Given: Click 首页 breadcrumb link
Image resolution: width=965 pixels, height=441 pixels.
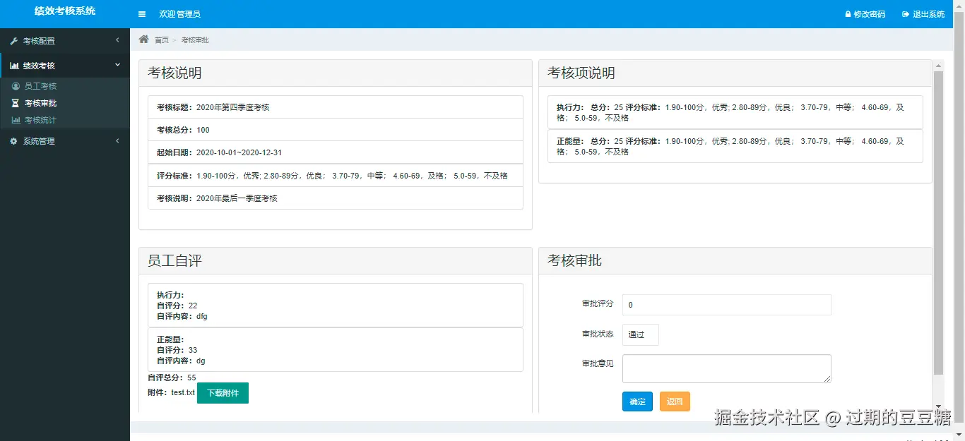Looking at the screenshot, I should (x=162, y=40).
